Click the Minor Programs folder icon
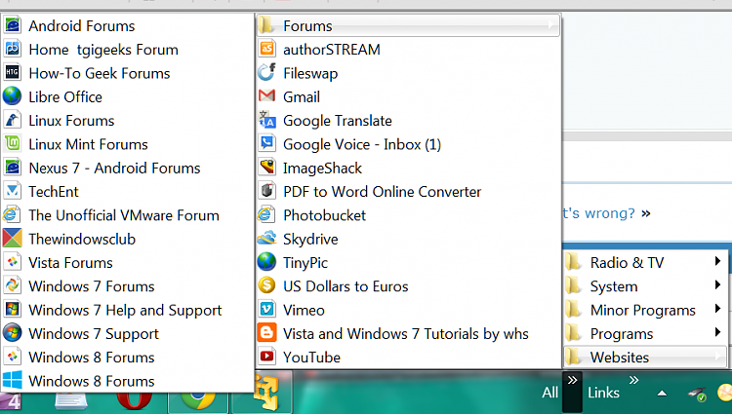732x414 pixels. pos(573,309)
